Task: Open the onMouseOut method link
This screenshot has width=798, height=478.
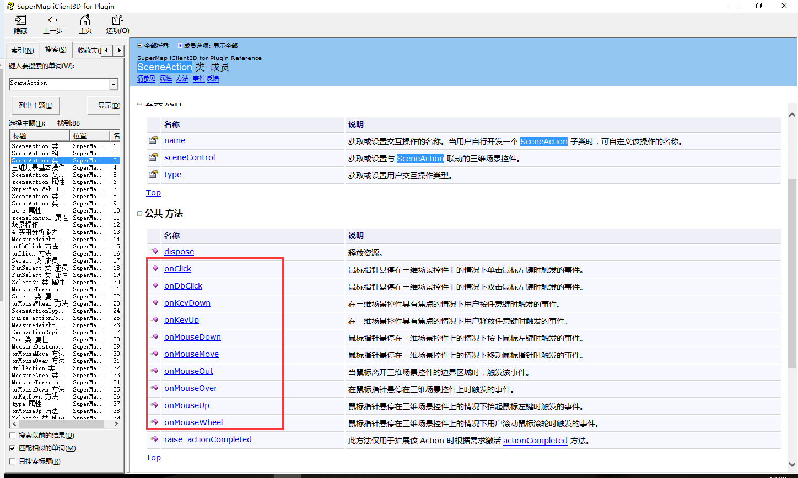Action: tap(188, 371)
